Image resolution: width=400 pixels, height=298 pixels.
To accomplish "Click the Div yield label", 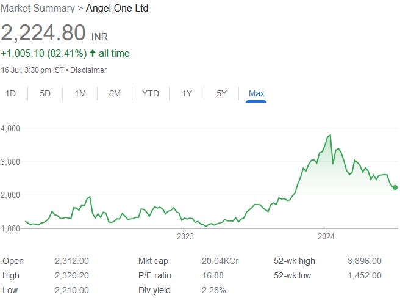I will pos(154,290).
